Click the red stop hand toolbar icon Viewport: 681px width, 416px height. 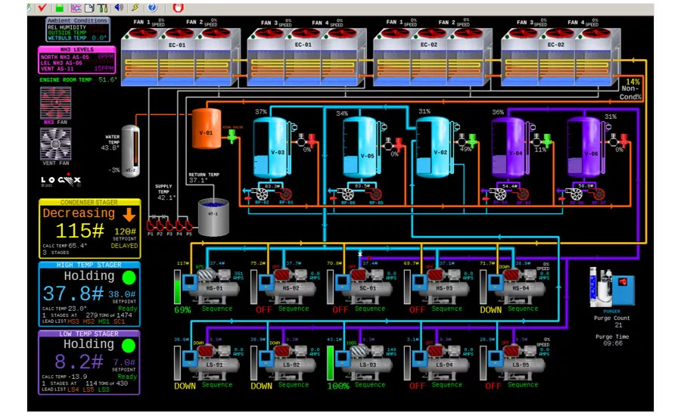tap(178, 8)
